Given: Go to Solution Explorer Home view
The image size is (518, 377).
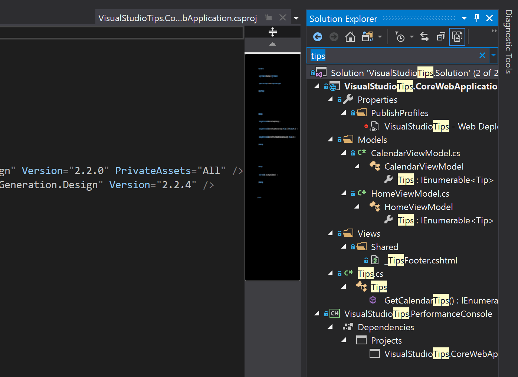Looking at the screenshot, I should (350, 37).
